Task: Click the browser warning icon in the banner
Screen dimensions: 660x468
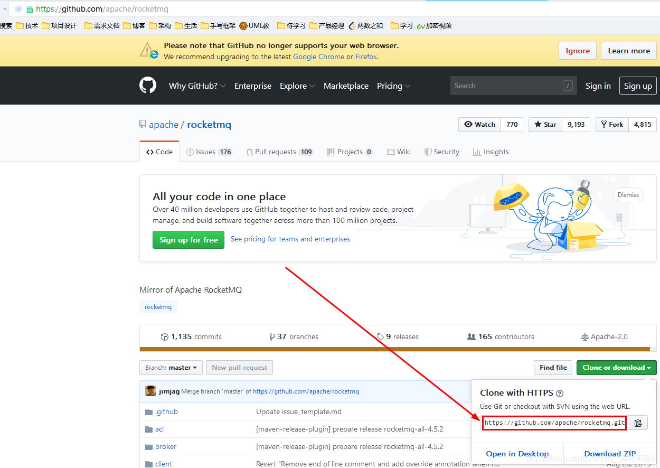Action: [x=149, y=51]
